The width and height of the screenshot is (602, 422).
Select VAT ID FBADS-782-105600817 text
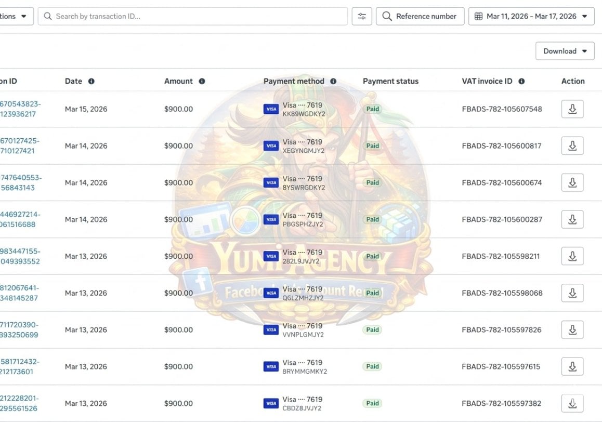pyautogui.click(x=502, y=146)
